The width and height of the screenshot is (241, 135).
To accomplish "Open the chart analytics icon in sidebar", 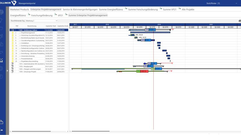I will tap(1, 60).
